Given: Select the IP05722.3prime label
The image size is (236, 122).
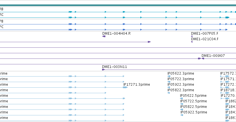Looking at the screenshot, I should [181, 79].
